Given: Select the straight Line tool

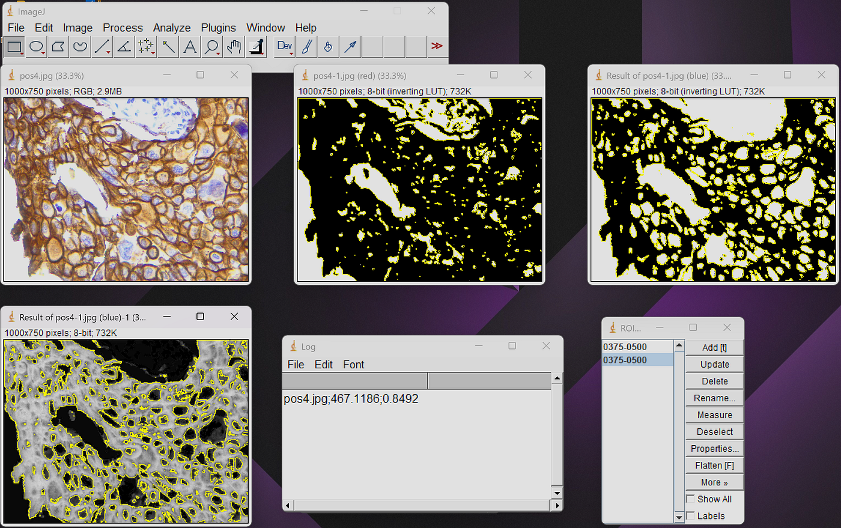Looking at the screenshot, I should pos(101,46).
